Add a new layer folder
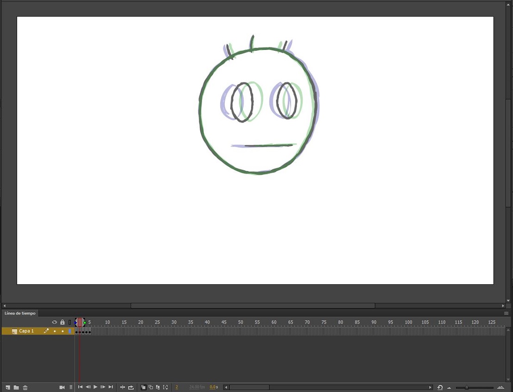 point(16,387)
